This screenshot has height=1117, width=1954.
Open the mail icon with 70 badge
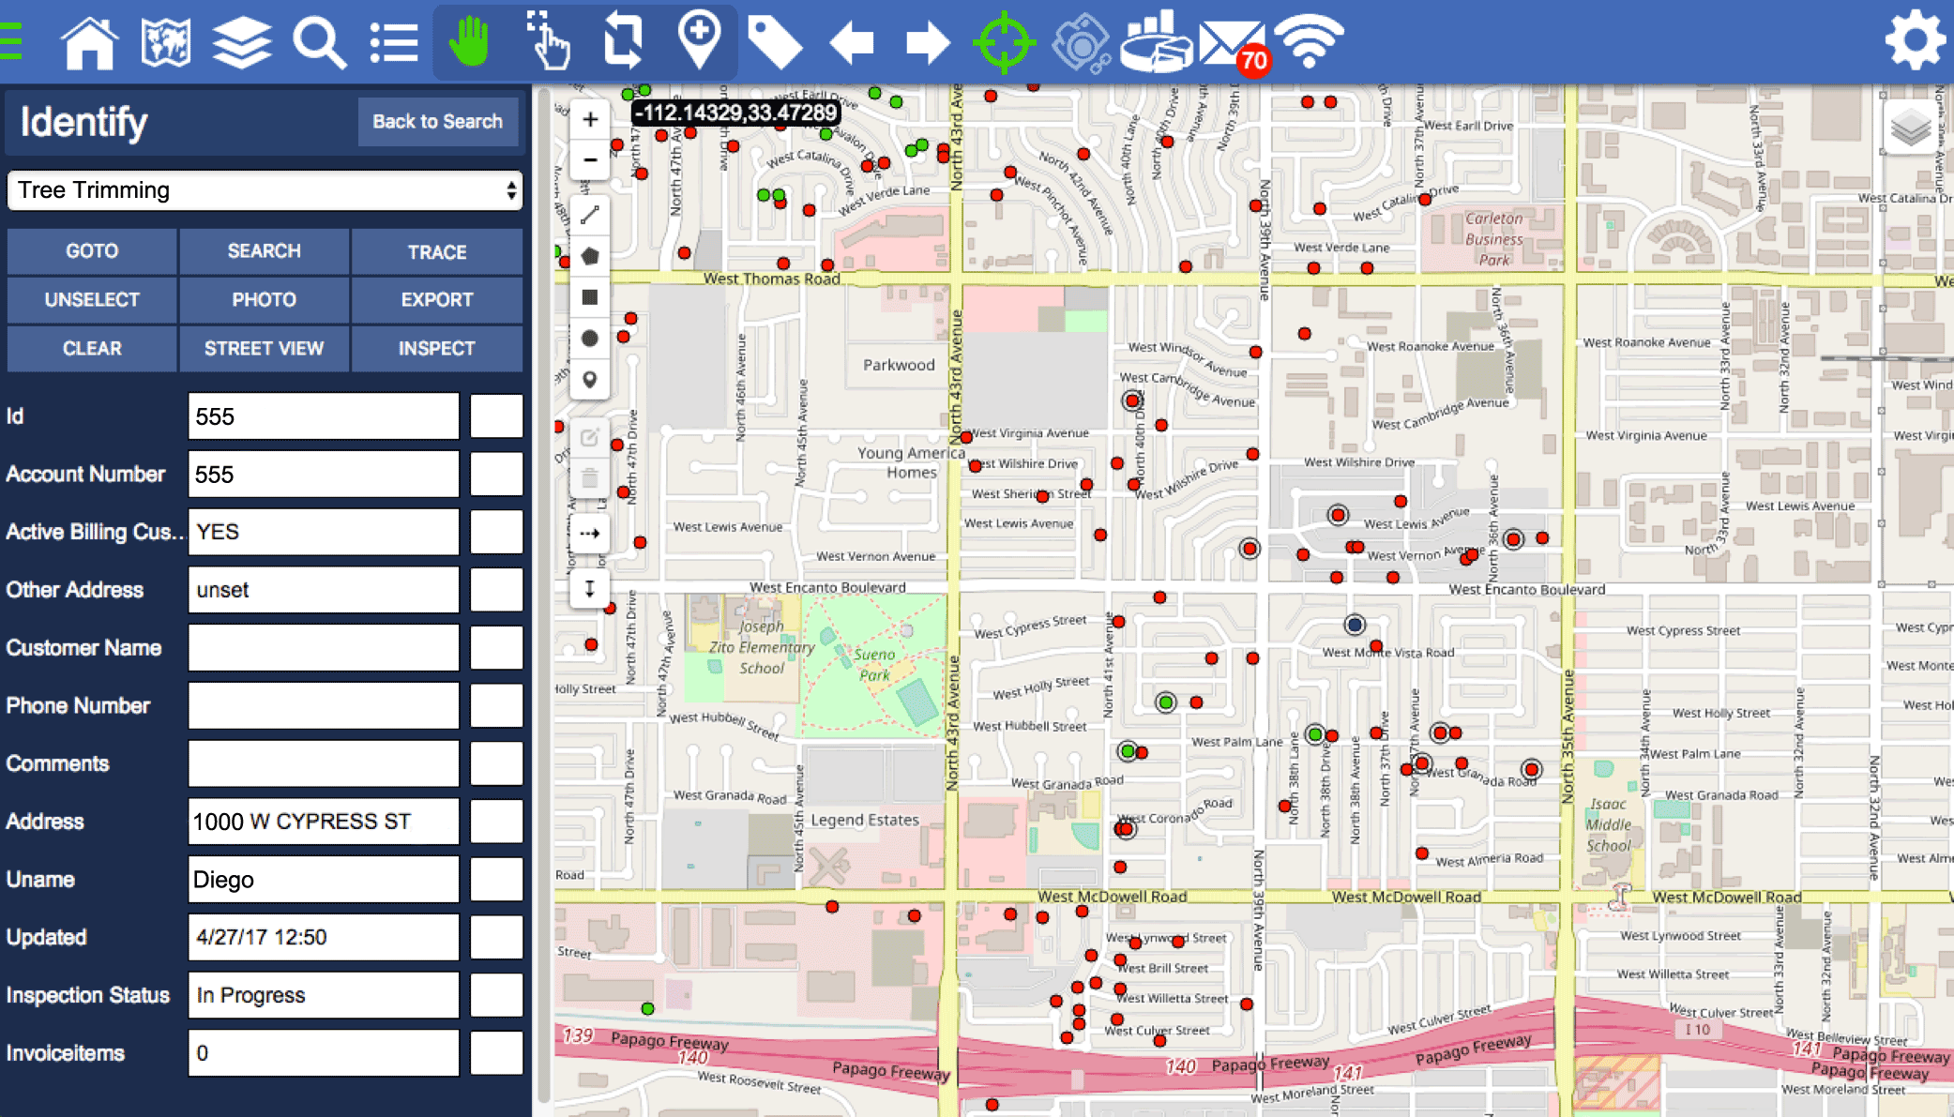click(x=1233, y=45)
